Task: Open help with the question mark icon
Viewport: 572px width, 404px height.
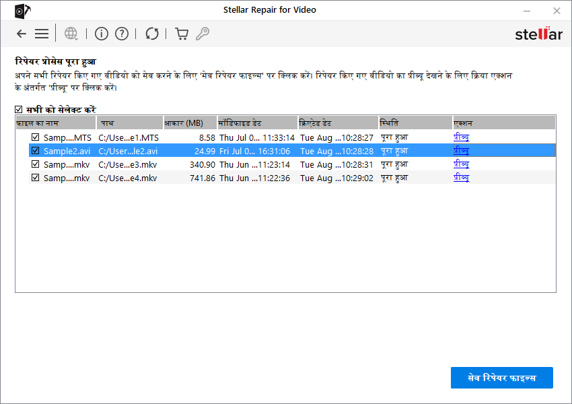Action: [121, 34]
